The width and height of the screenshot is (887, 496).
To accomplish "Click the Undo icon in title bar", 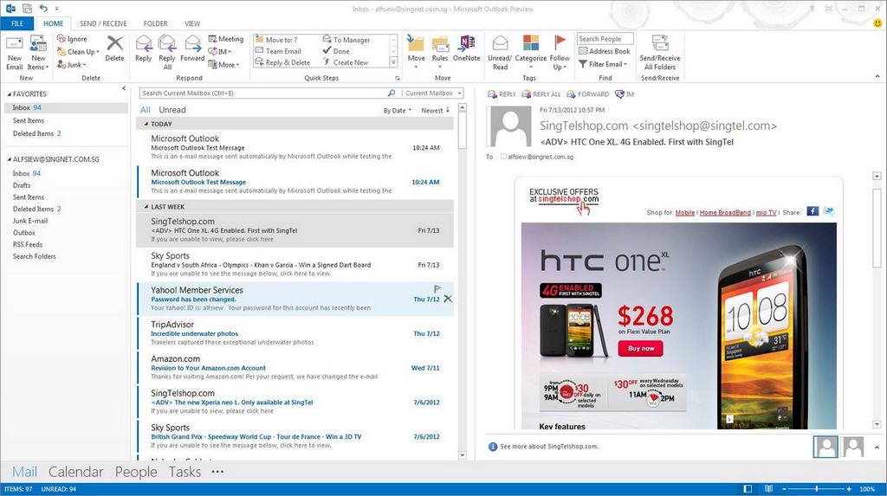I will click(x=43, y=9).
